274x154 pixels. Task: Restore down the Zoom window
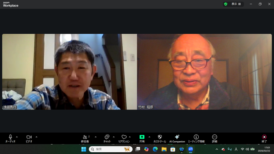pyautogui.click(x=260, y=4)
